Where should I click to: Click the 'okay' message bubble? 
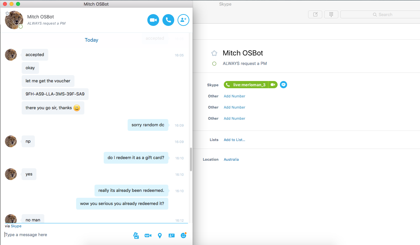tap(30, 68)
